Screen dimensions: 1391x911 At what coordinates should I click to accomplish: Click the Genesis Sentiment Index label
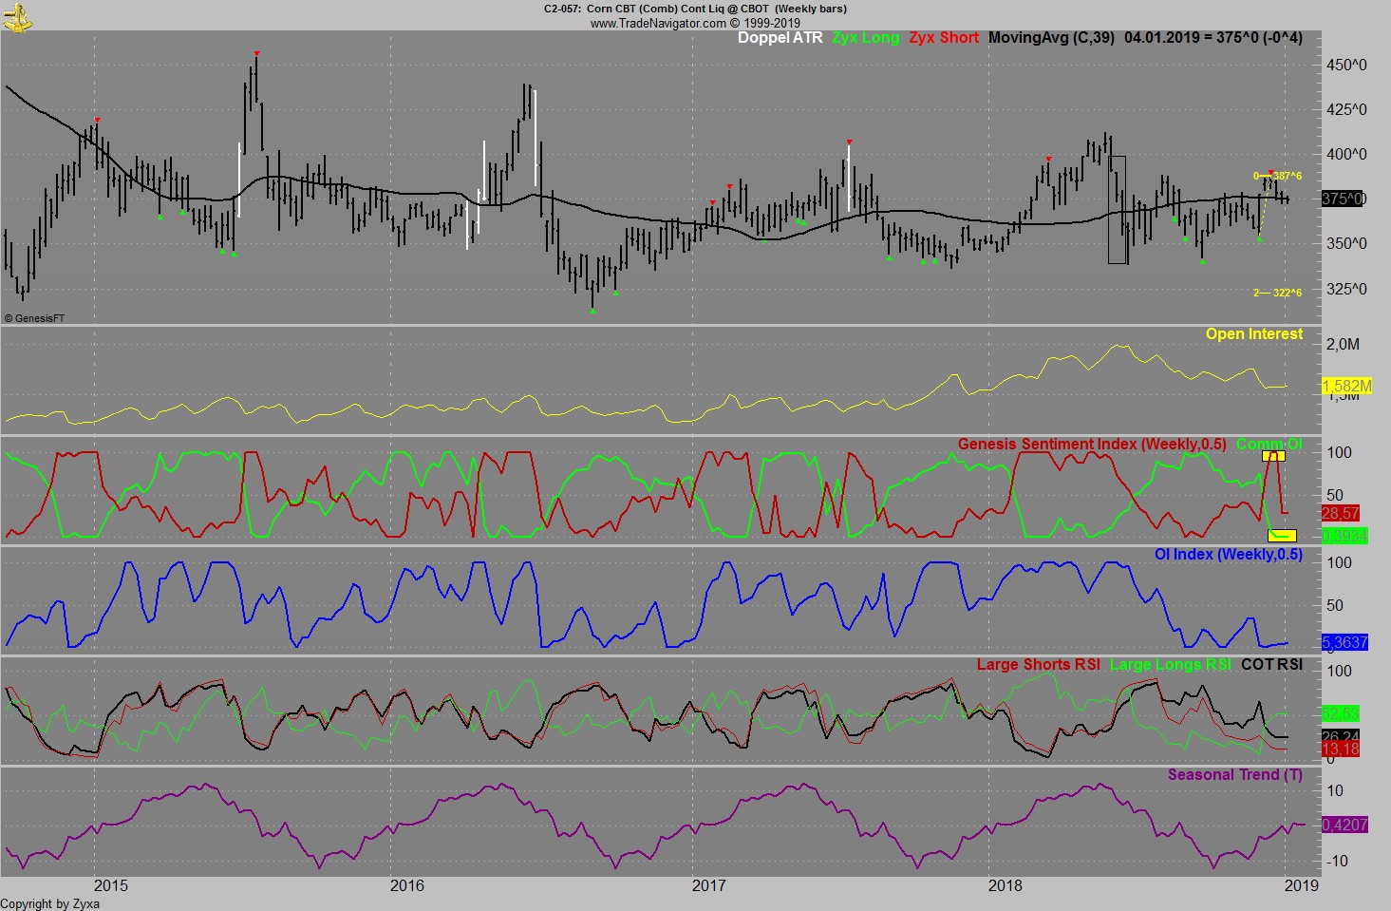pyautogui.click(x=1091, y=445)
